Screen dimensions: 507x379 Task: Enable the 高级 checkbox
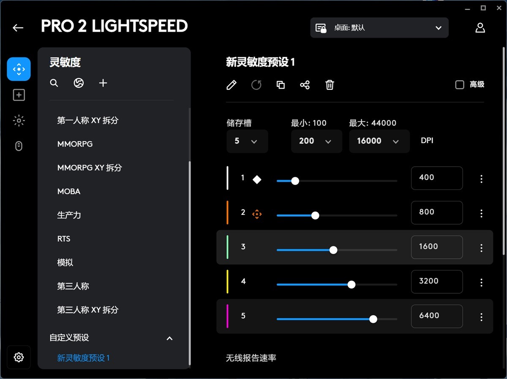[x=460, y=85]
